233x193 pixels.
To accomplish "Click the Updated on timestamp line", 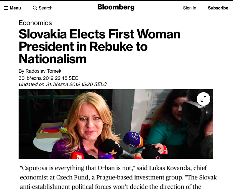I will [x=63, y=84].
